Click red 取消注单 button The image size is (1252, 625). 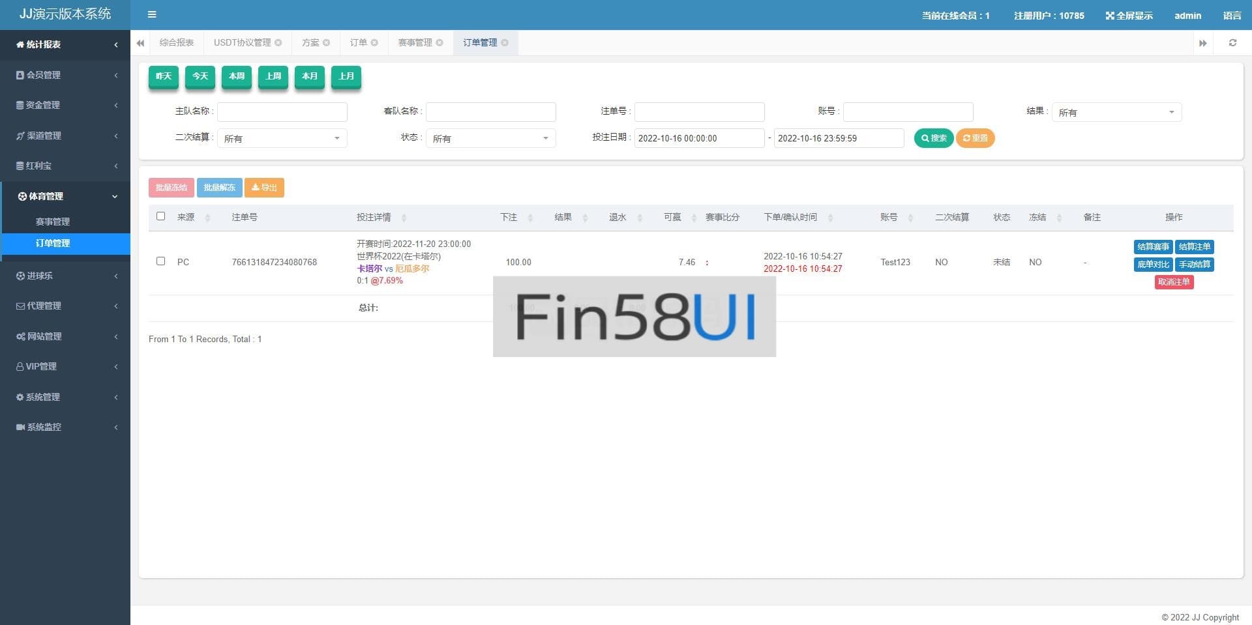tap(1173, 282)
